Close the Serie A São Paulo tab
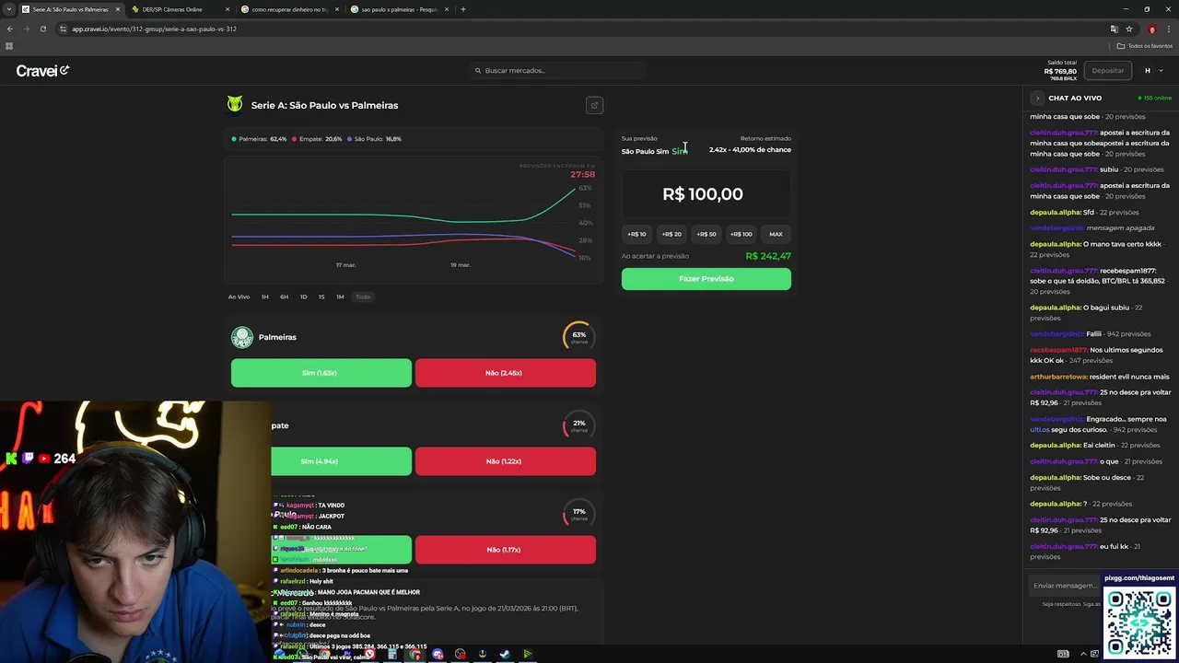 click(117, 9)
